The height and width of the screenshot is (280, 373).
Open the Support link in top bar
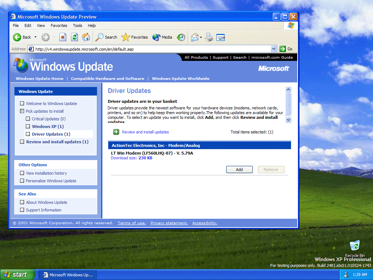(220, 57)
